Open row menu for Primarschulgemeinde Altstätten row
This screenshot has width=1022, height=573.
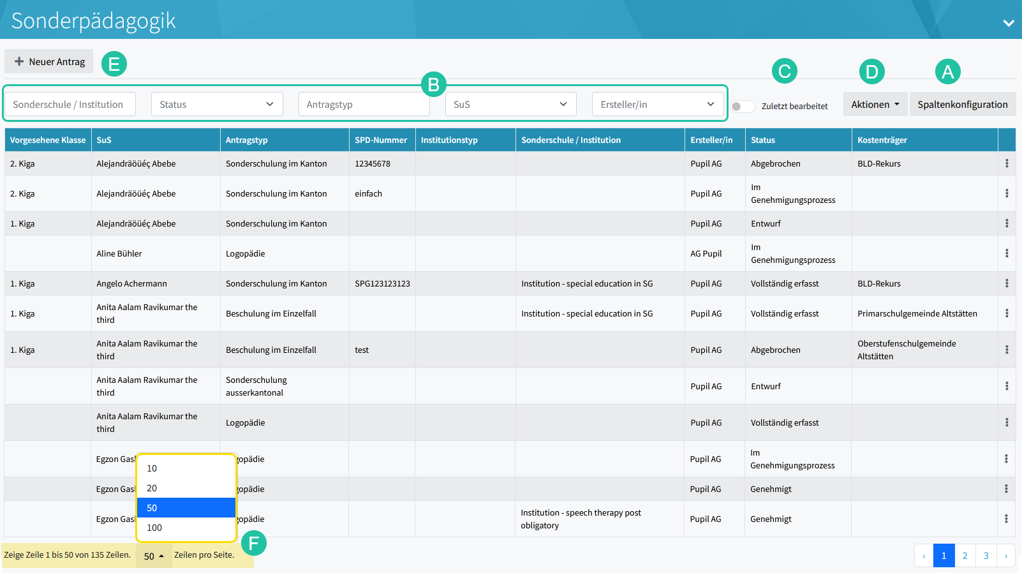(x=1007, y=313)
